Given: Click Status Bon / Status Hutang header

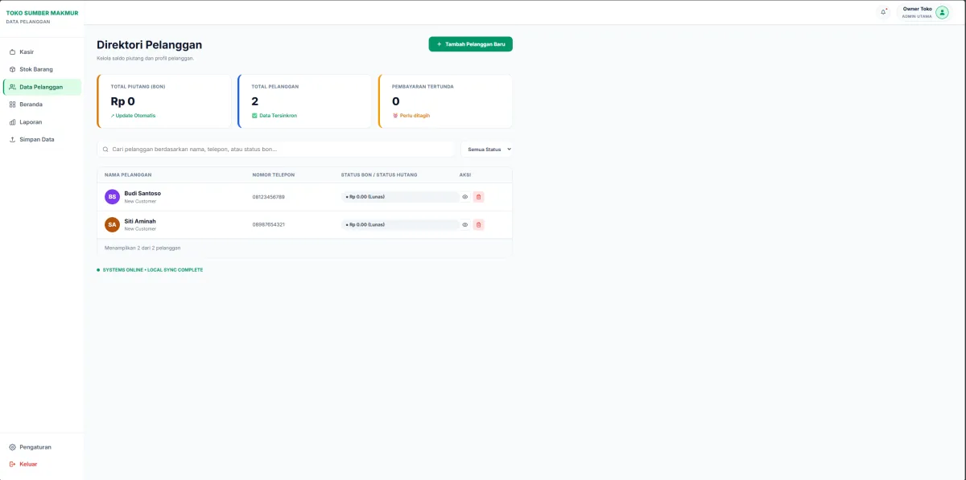Looking at the screenshot, I should [380, 174].
